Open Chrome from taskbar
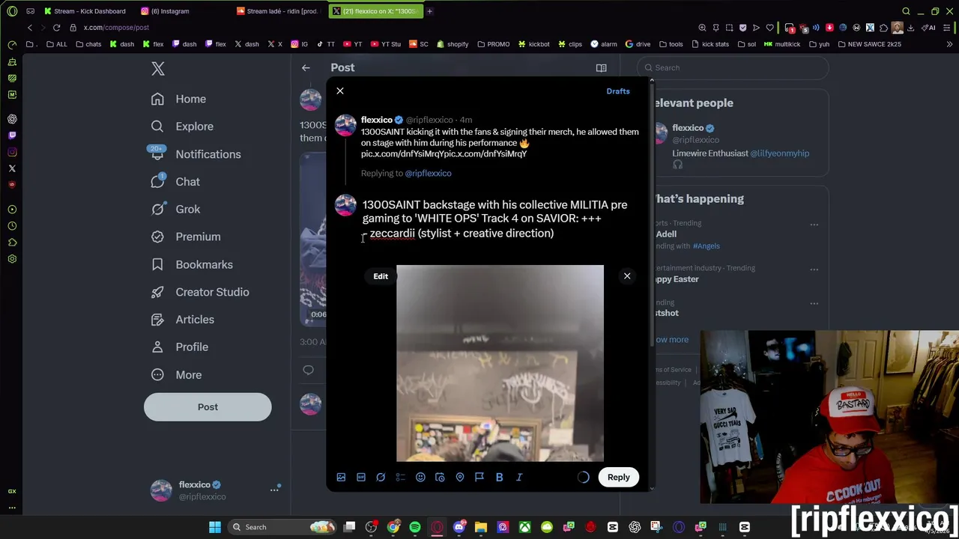The image size is (959, 539). (393, 527)
